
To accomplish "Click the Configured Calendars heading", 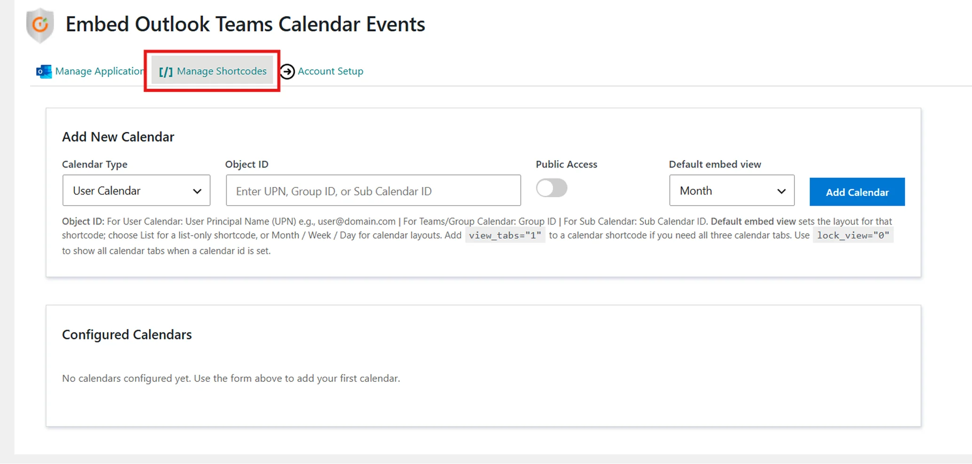I will coord(127,334).
